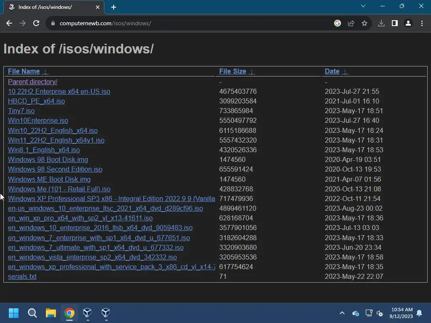The image size is (431, 323).
Task: Click the Win8.1_English_x64.iso link
Action: coord(44,150)
